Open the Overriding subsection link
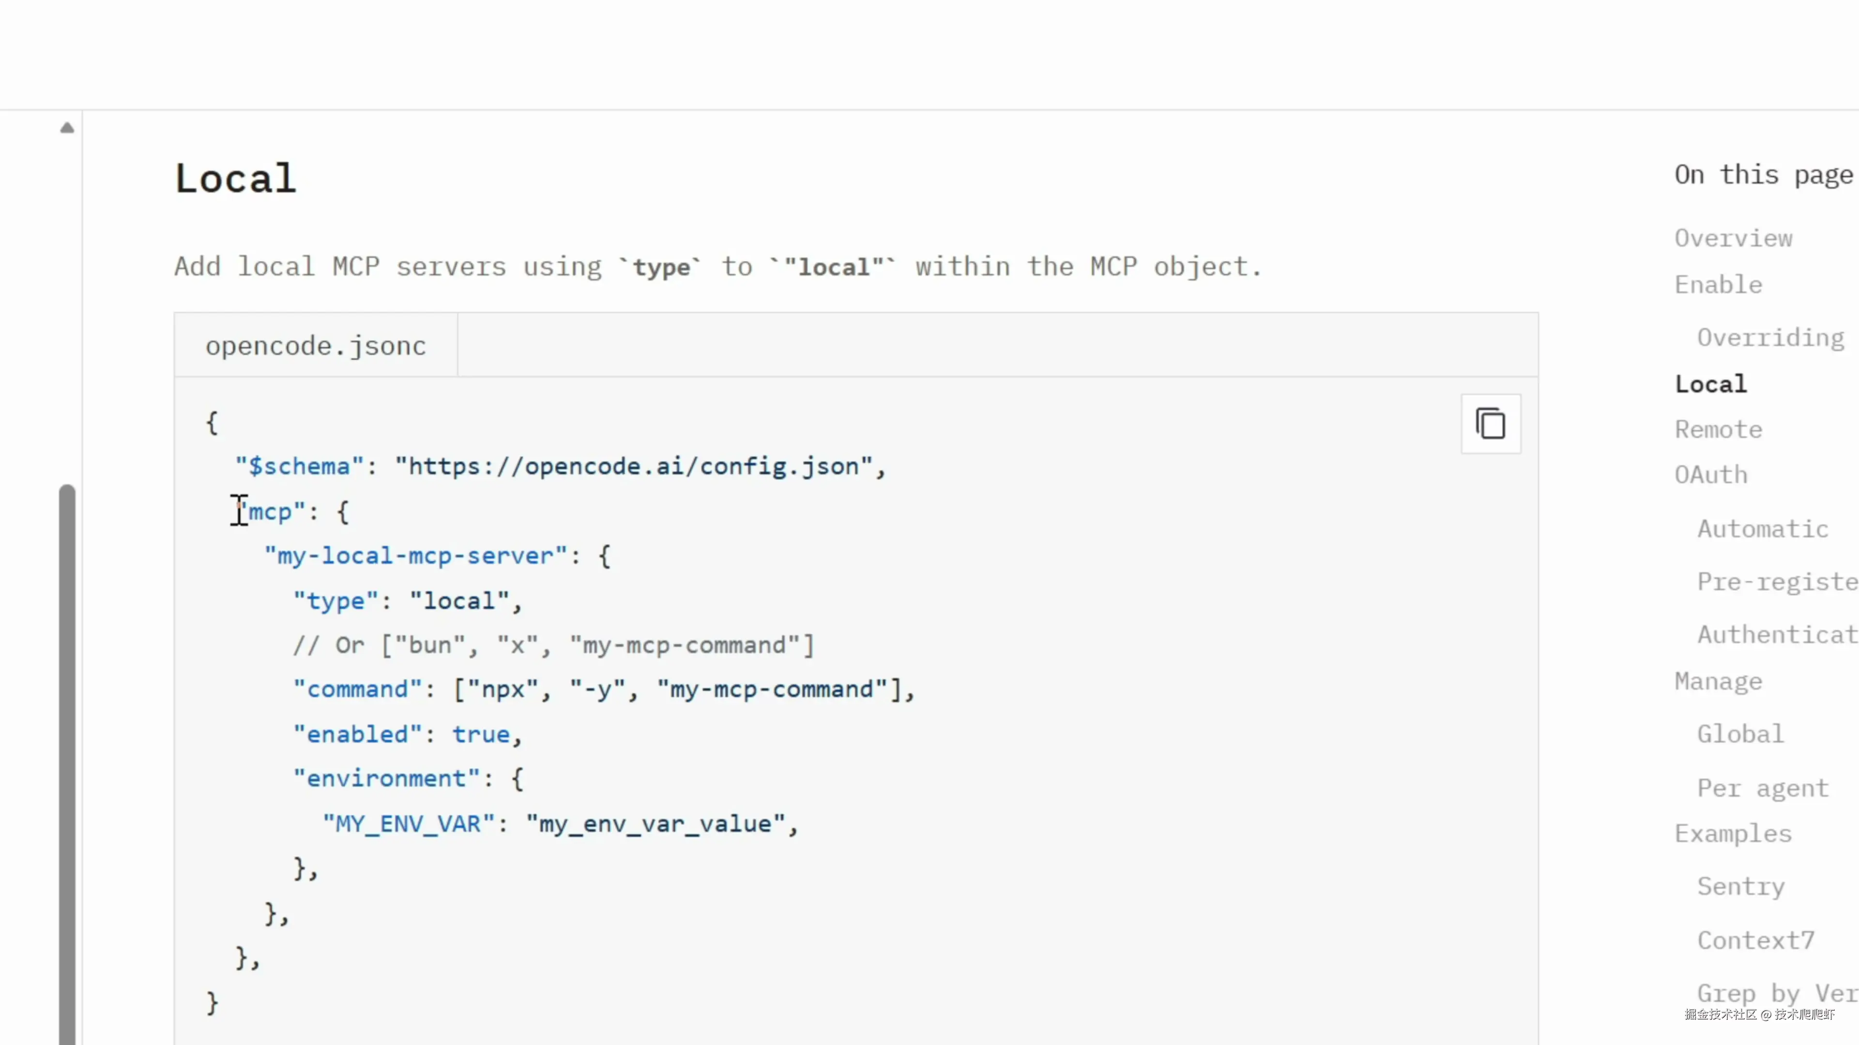Screen dimensions: 1859x1045 (x=1769, y=338)
